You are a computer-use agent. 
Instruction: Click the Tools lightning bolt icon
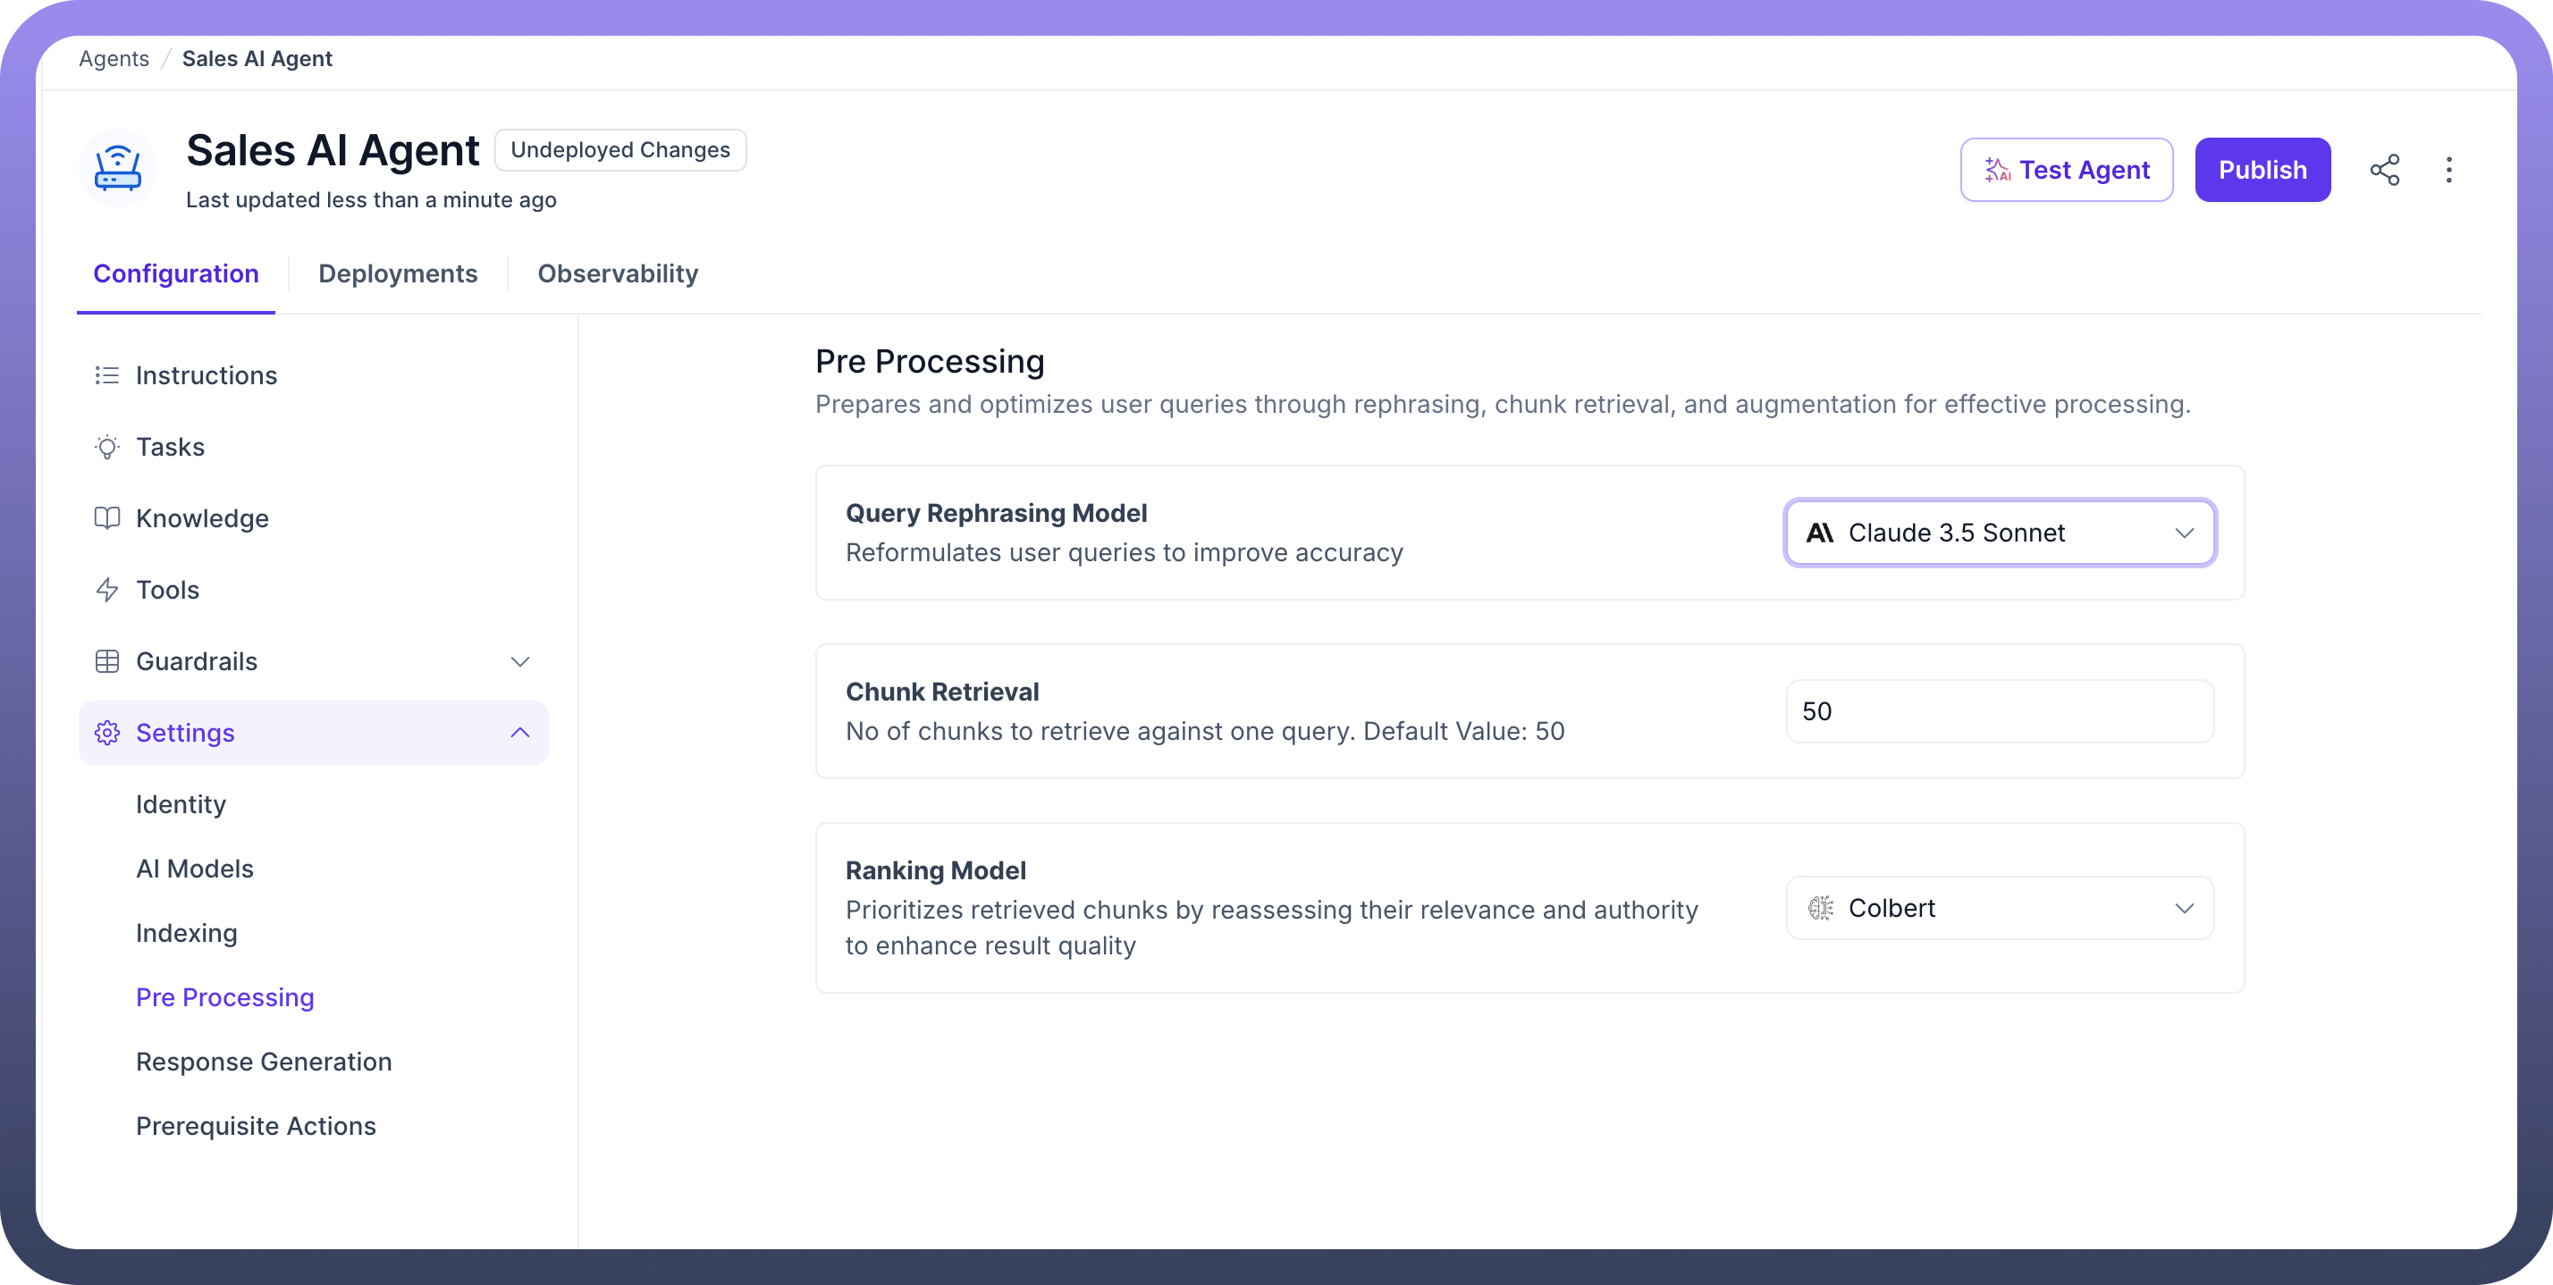tap(107, 590)
